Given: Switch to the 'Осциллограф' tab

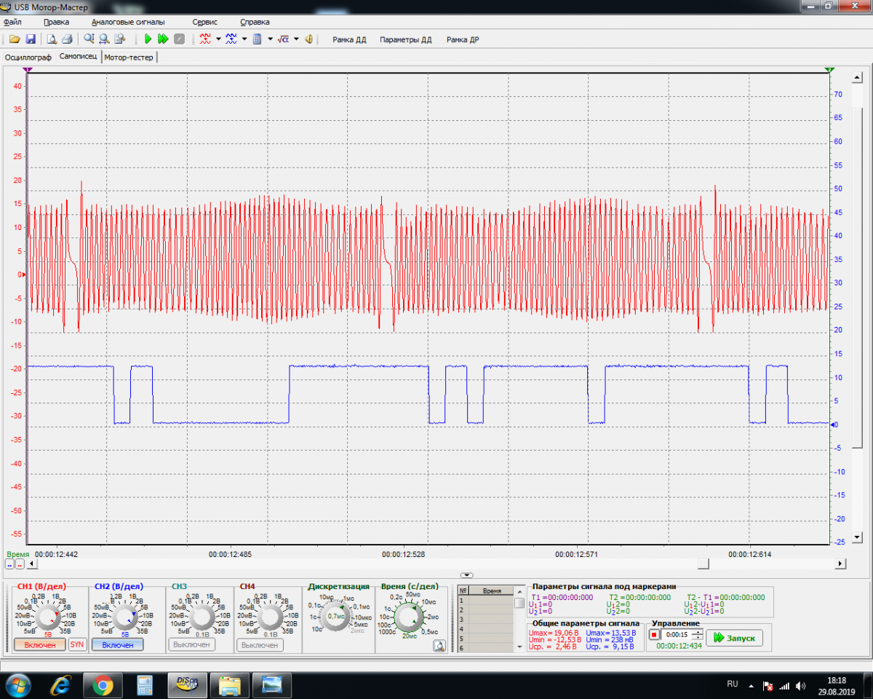Looking at the screenshot, I should (x=28, y=57).
